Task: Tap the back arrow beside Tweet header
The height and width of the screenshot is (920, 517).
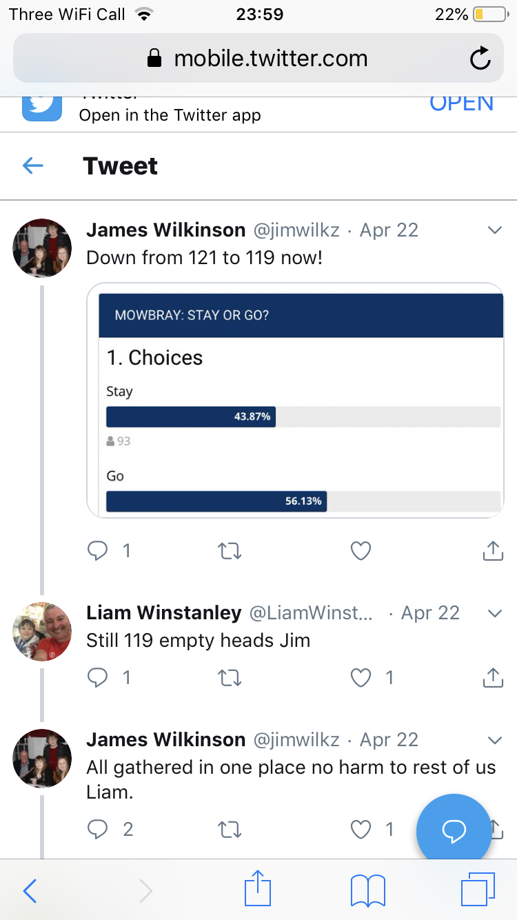Action: pos(33,166)
